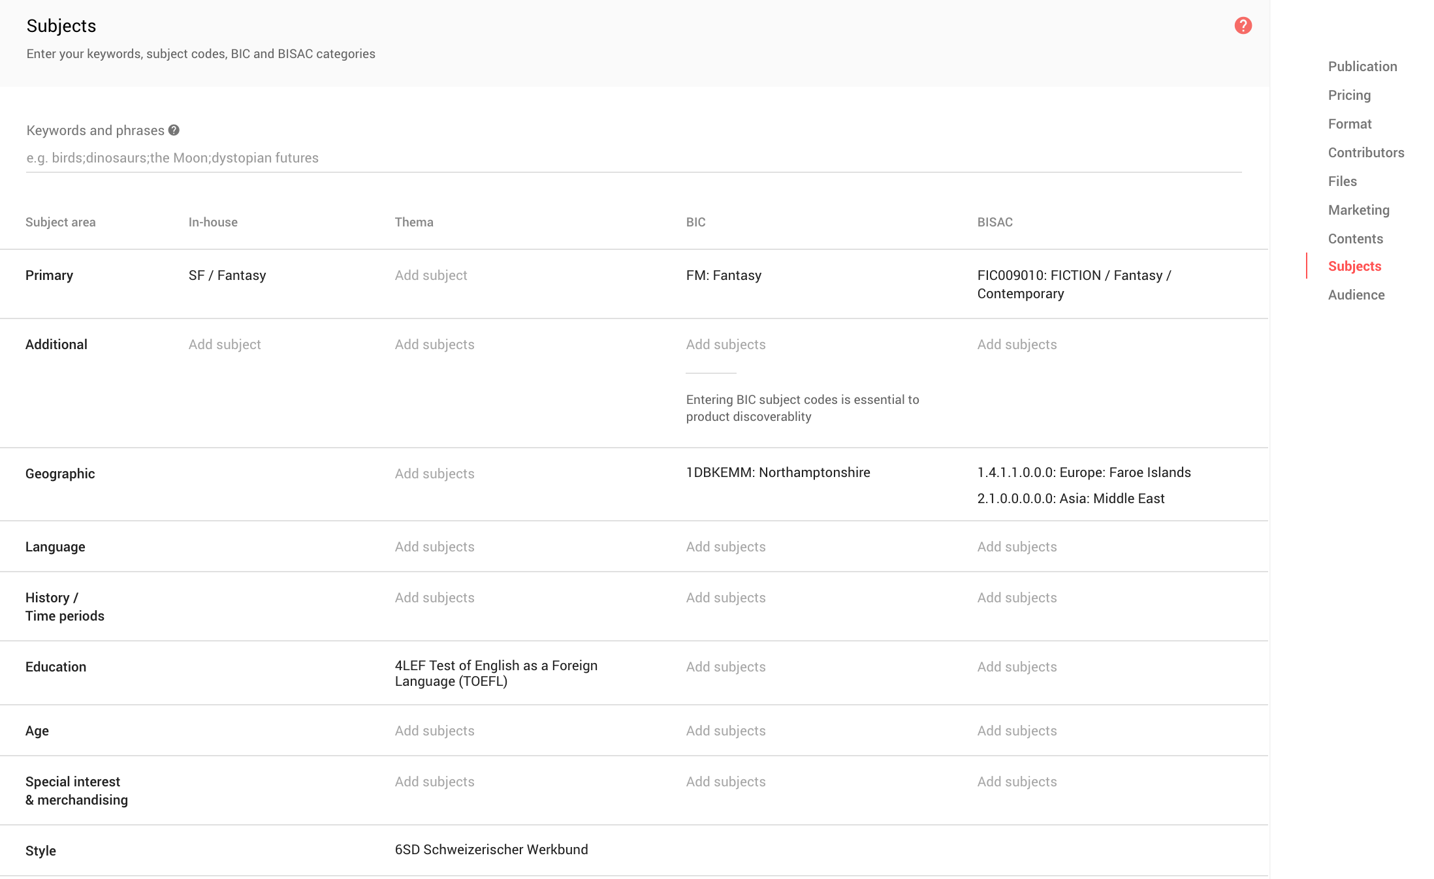Image resolution: width=1434 pixels, height=879 pixels.
Task: Add Additional BIC subjects
Action: (x=725, y=345)
